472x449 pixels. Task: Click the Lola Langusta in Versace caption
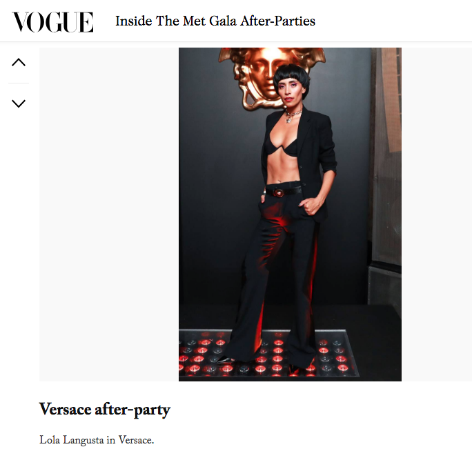click(97, 440)
